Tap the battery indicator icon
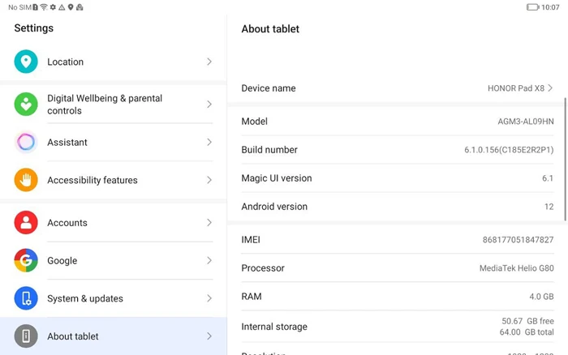 click(x=532, y=6)
